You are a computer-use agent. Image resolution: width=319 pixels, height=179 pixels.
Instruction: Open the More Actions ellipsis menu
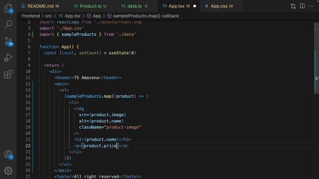(311, 6)
